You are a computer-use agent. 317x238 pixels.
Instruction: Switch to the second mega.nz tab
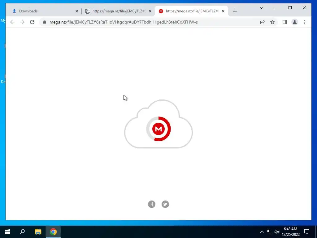(x=118, y=11)
